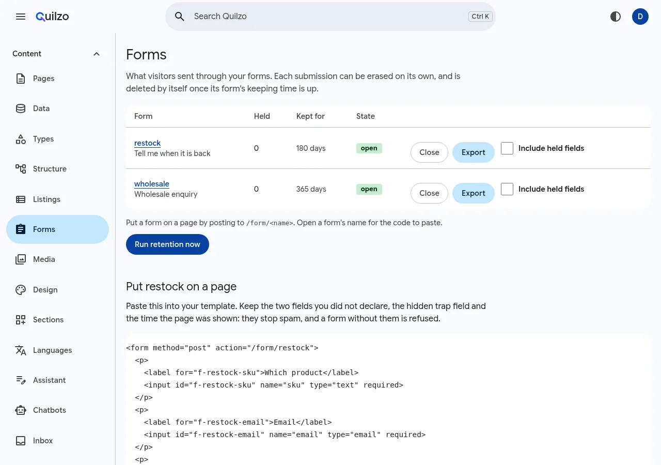Click the Listings table icon
Image resolution: width=661 pixels, height=465 pixels.
tap(21, 199)
